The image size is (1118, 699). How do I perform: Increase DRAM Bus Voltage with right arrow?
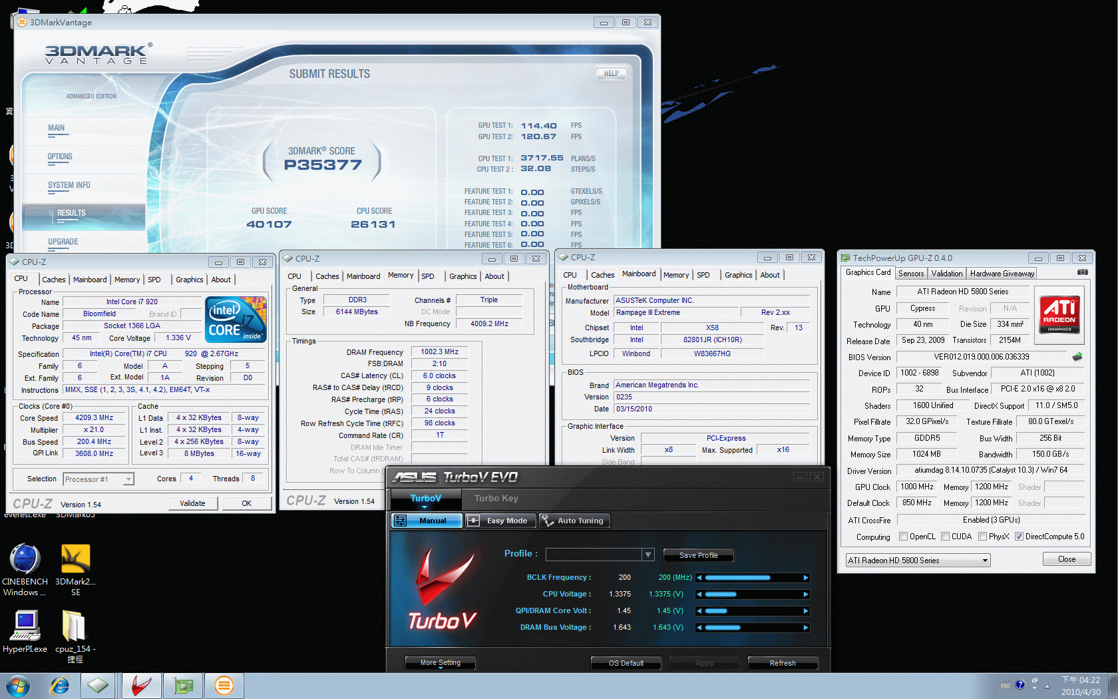click(x=806, y=628)
